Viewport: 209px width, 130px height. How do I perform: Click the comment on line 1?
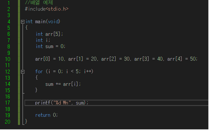click(x=39, y=3)
